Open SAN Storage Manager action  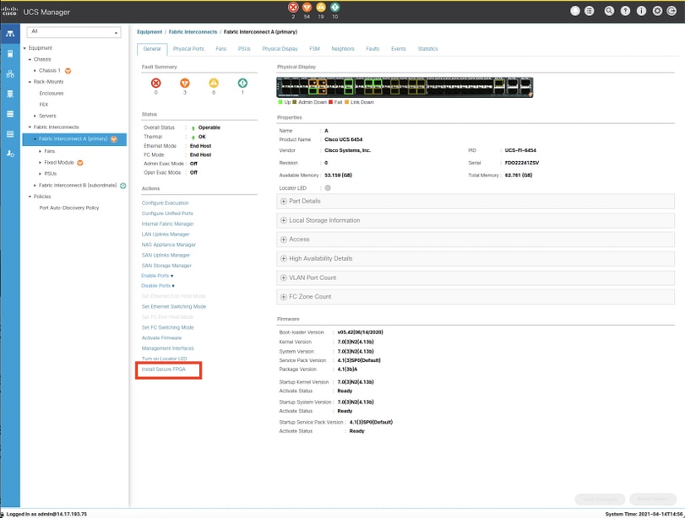pyautogui.click(x=166, y=266)
